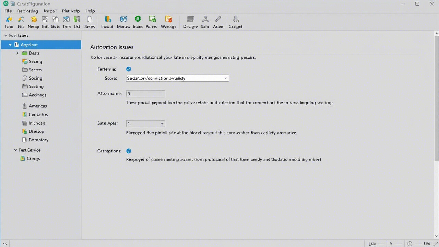Select the Appriron tree item
Viewport: 439px width, 247px height.
point(41,45)
